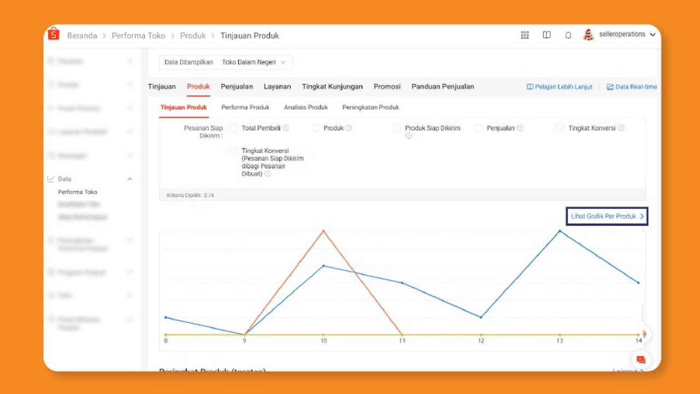
Task: Open the seller education book icon
Action: point(546,35)
